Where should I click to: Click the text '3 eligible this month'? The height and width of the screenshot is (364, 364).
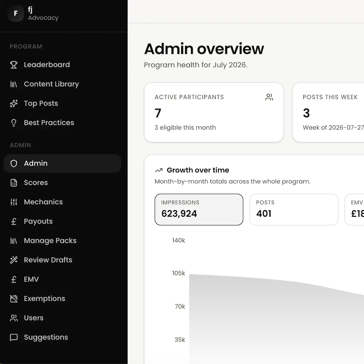(x=185, y=127)
